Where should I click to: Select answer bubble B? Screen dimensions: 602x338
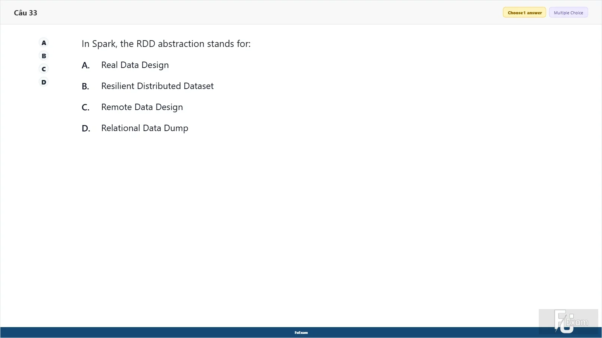[x=44, y=56]
